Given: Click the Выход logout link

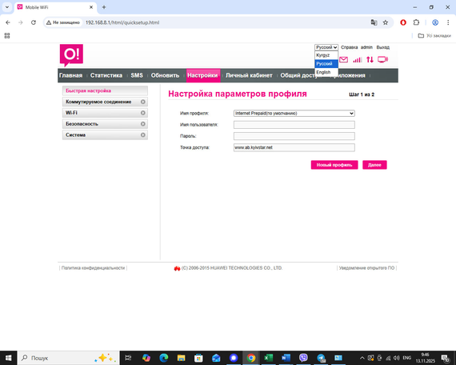Looking at the screenshot, I should point(382,47).
